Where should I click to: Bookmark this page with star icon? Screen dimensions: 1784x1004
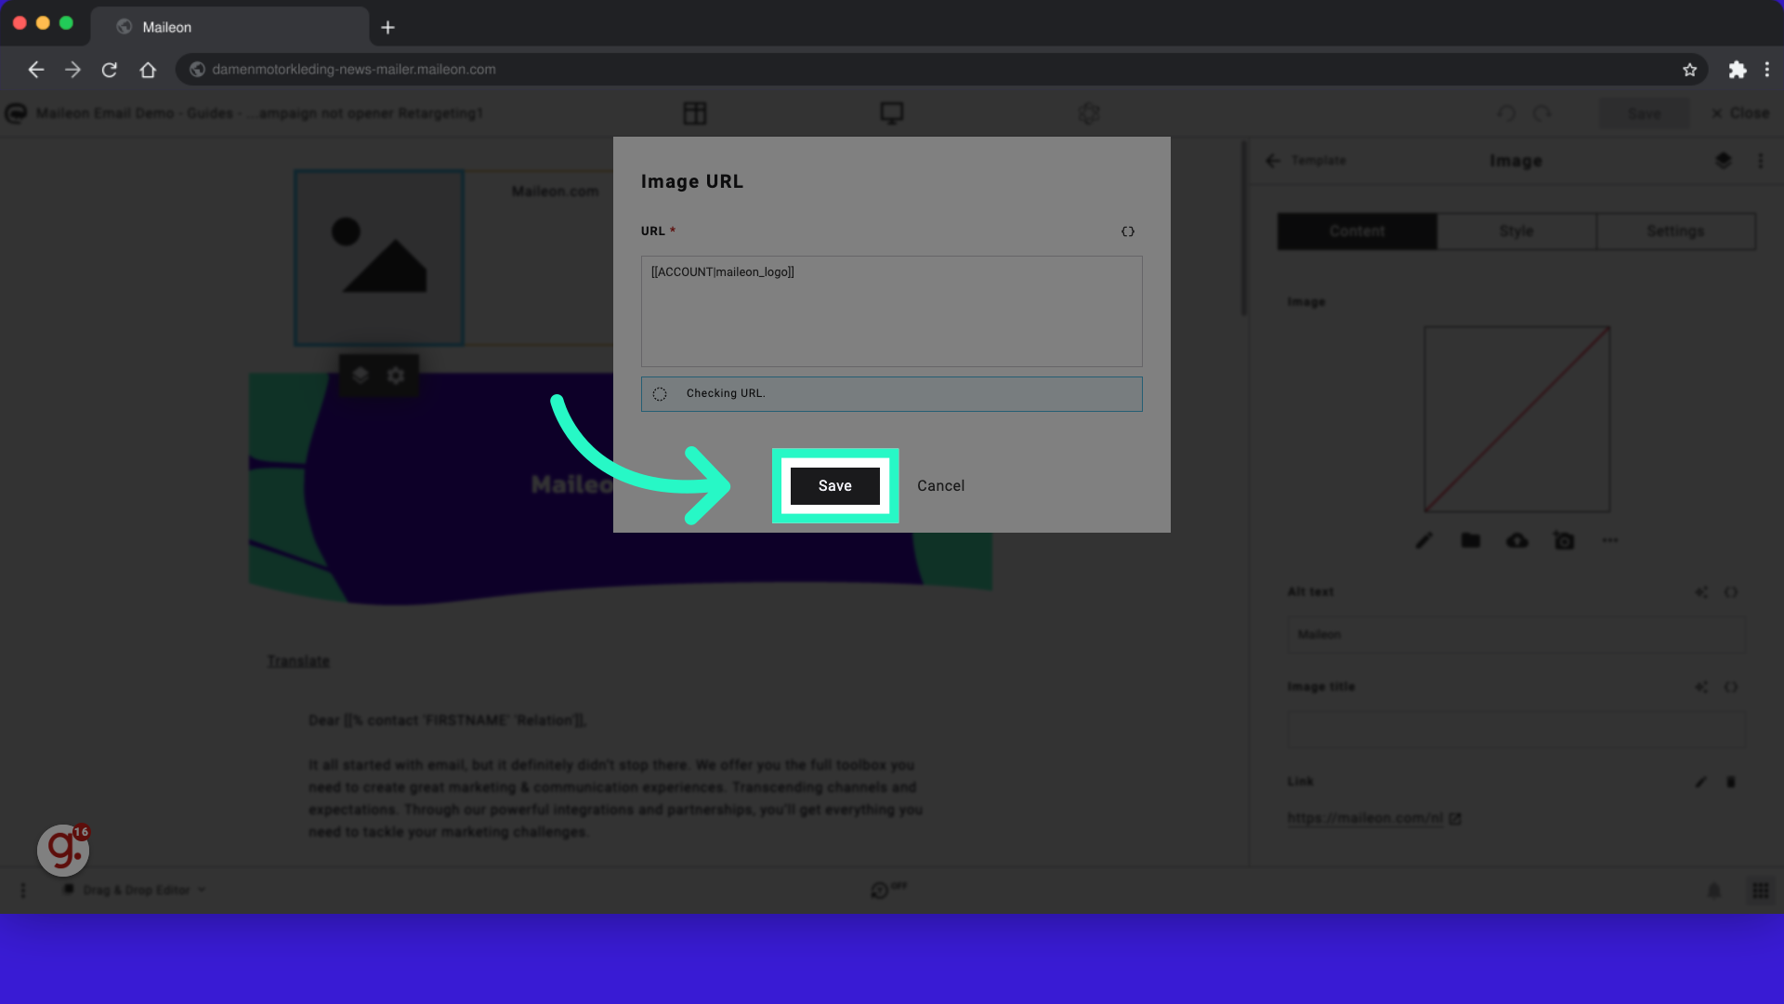[x=1689, y=70]
